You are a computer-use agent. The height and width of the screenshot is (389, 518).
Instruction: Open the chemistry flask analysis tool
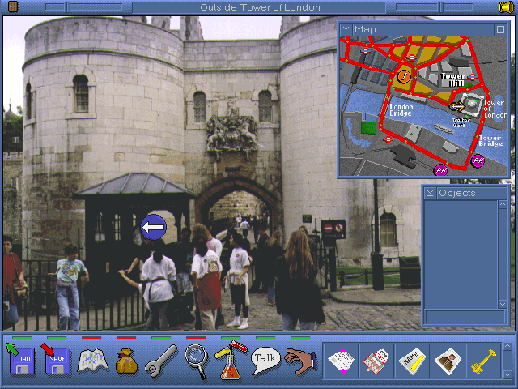click(x=231, y=360)
